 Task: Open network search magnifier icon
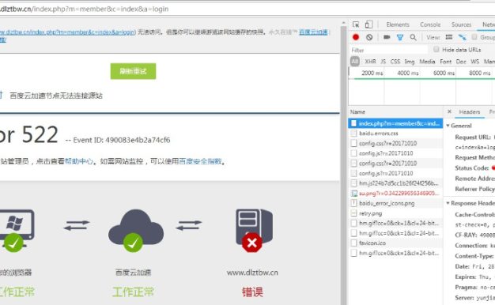point(413,37)
